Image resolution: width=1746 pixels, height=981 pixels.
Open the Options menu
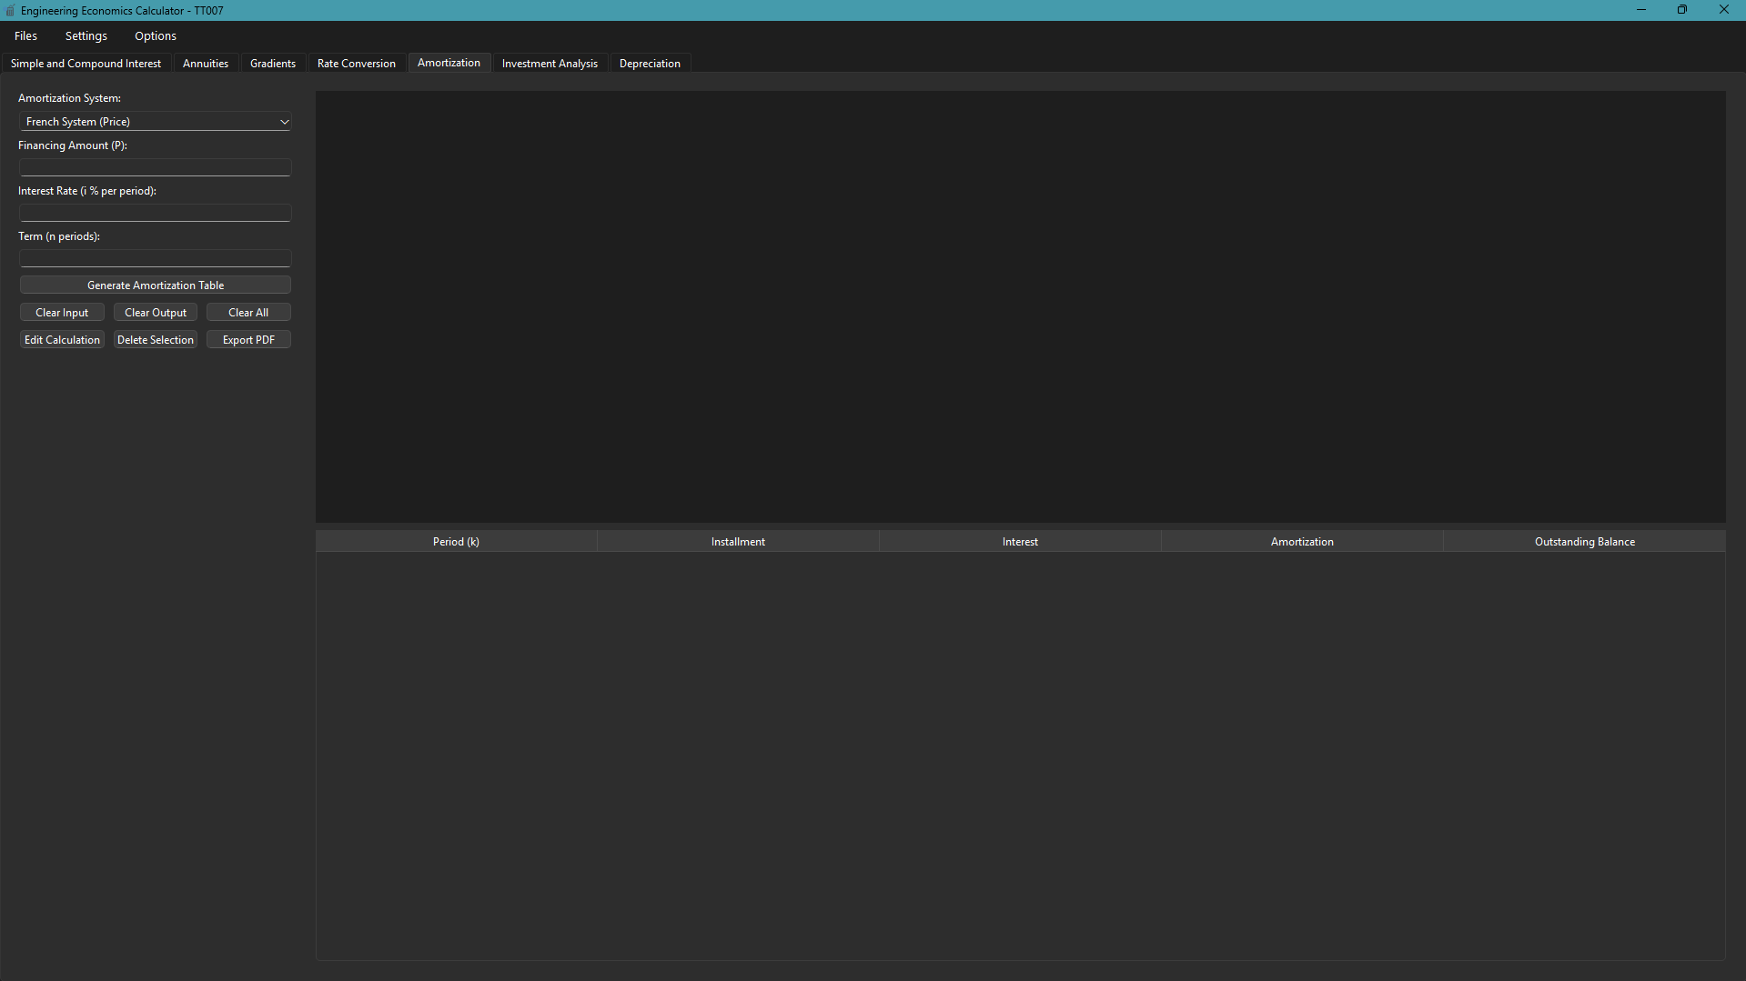click(156, 36)
